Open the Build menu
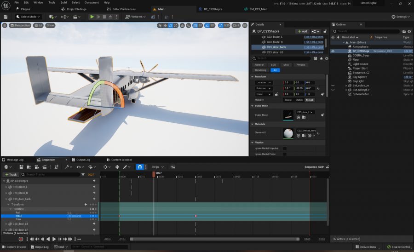The width and height of the screenshot is (414, 252). point(63,2)
